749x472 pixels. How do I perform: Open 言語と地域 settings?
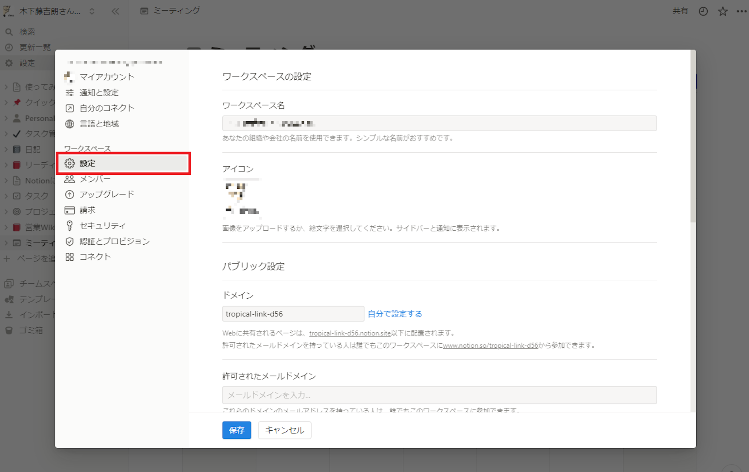pyautogui.click(x=99, y=124)
